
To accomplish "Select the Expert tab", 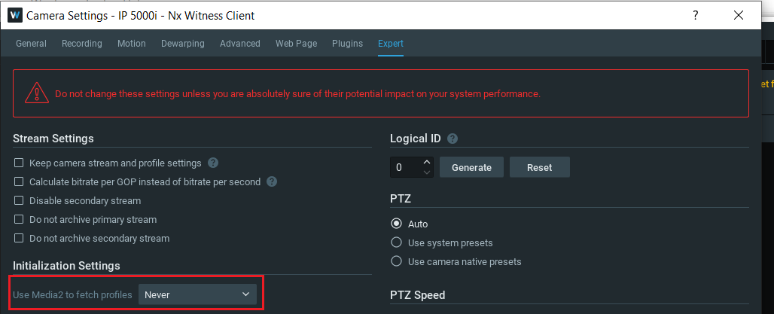I will (391, 44).
